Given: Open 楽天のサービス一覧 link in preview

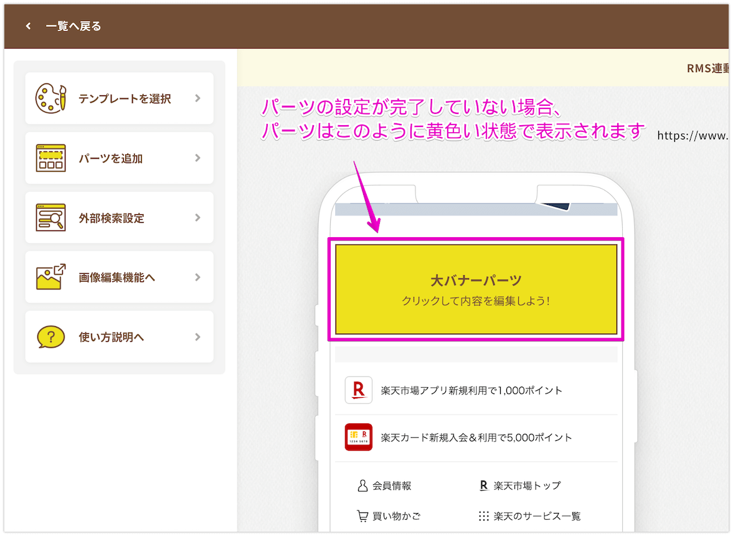Looking at the screenshot, I should [x=537, y=516].
